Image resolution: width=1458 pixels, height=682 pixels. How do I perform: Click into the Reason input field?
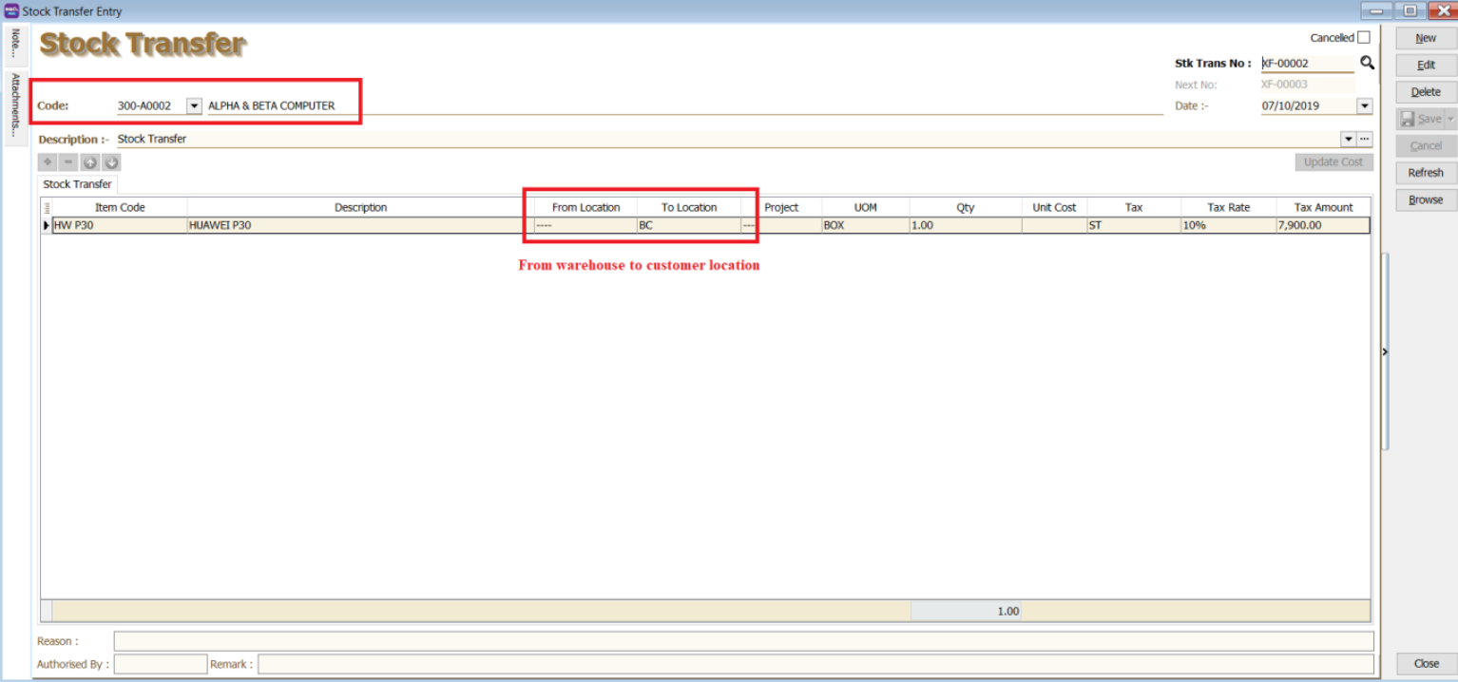point(742,641)
